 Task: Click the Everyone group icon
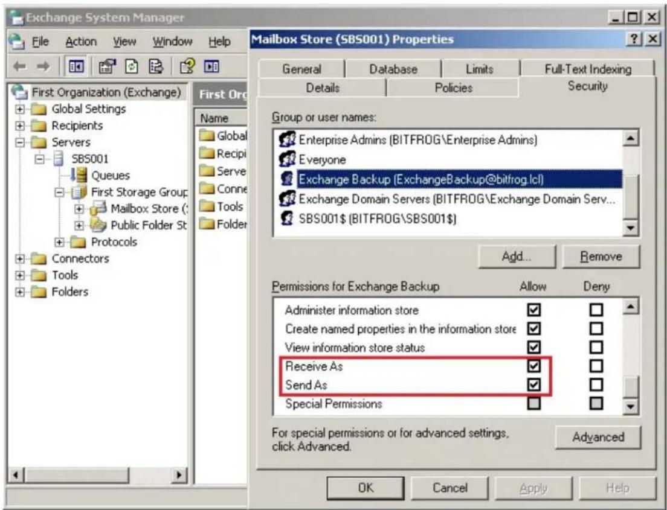tap(287, 159)
